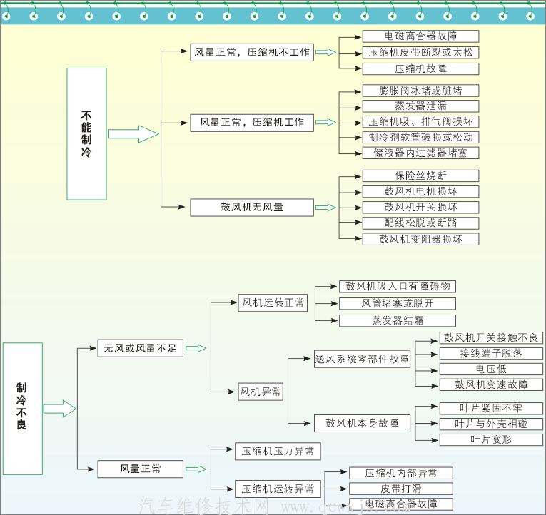Viewport: 546px width, 515px height.
Task: Click the large arrow beside 不能制冷 box
Action: [133, 134]
